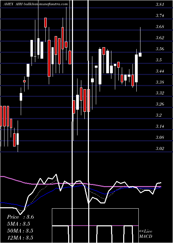Click the '50MA : 3.5' readout
The width and height of the screenshot is (173, 243).
click(x=20, y=231)
